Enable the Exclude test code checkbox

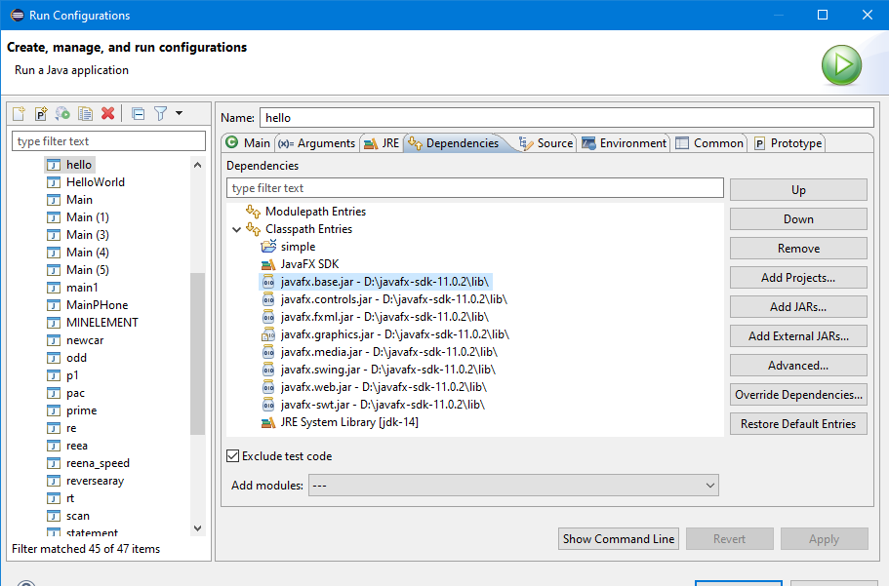231,455
